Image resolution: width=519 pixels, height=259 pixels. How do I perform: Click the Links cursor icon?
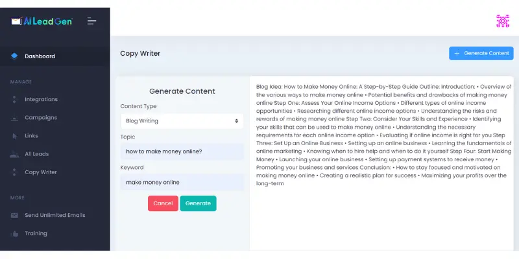14,136
